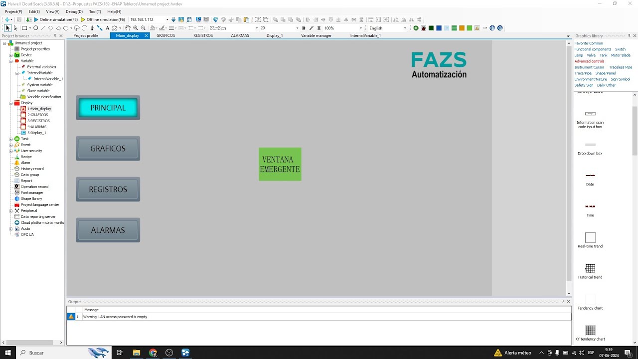This screenshot has height=359, width=638.
Task: Select Alarm in the project browser
Action: tap(25, 163)
